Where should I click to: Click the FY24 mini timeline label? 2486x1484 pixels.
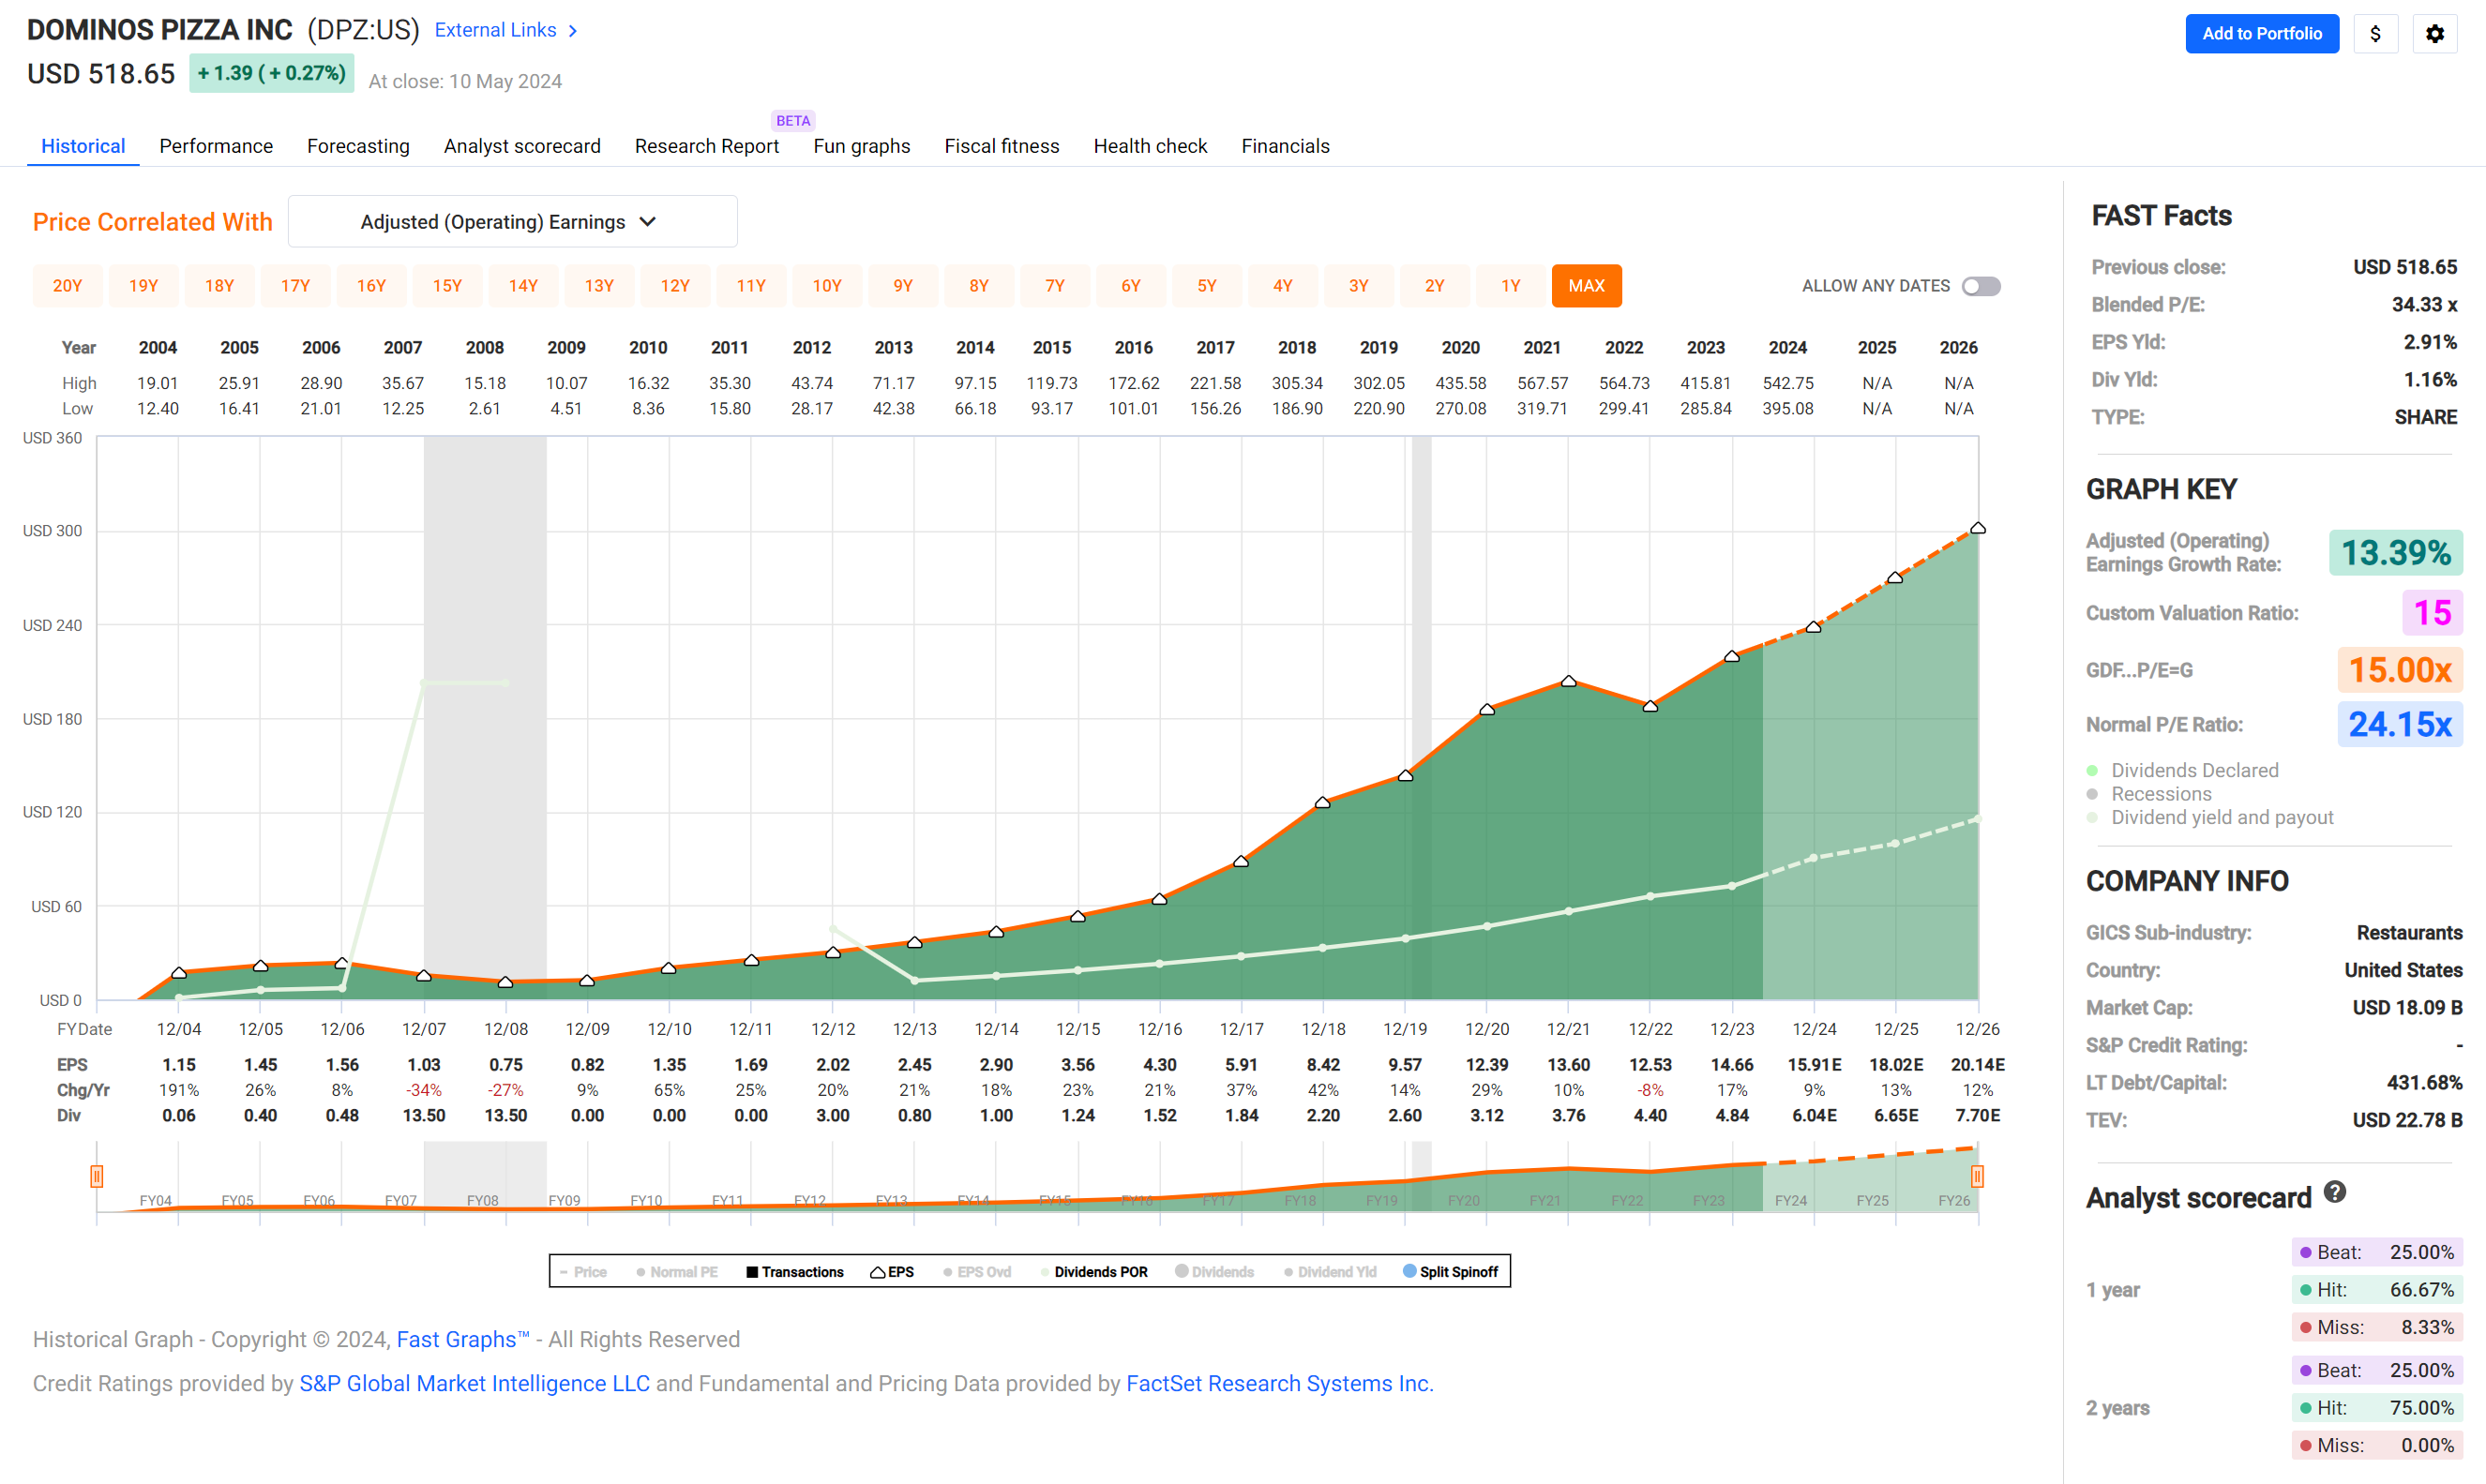pos(1790,1200)
